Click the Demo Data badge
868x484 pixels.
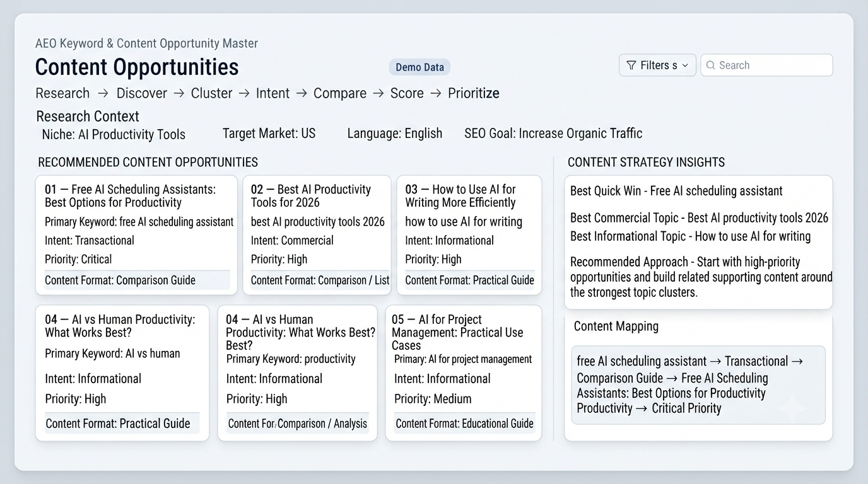(419, 67)
